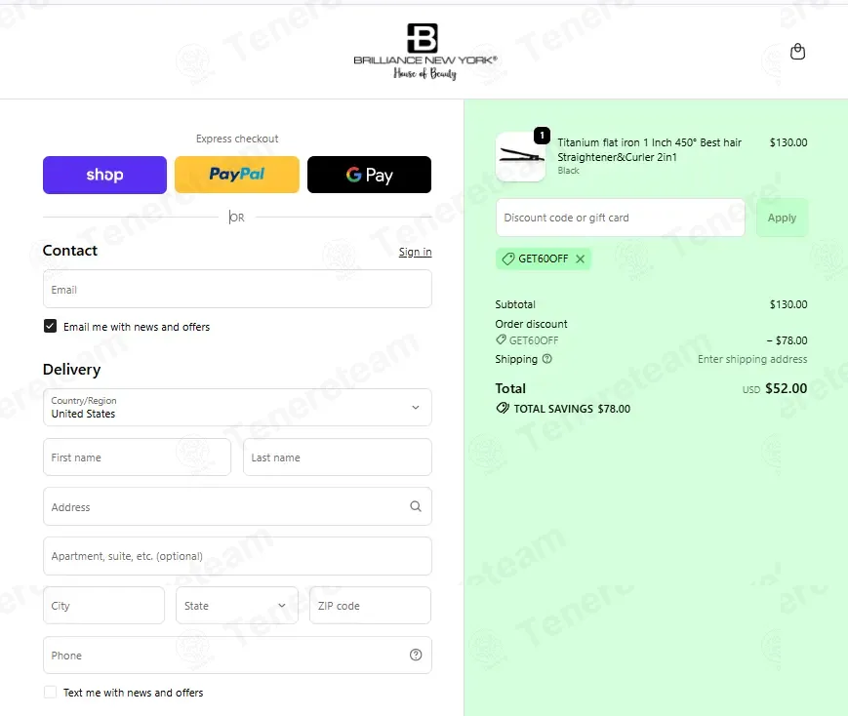The height and width of the screenshot is (716, 848).
Task: Focus the First name field
Action: point(138,457)
